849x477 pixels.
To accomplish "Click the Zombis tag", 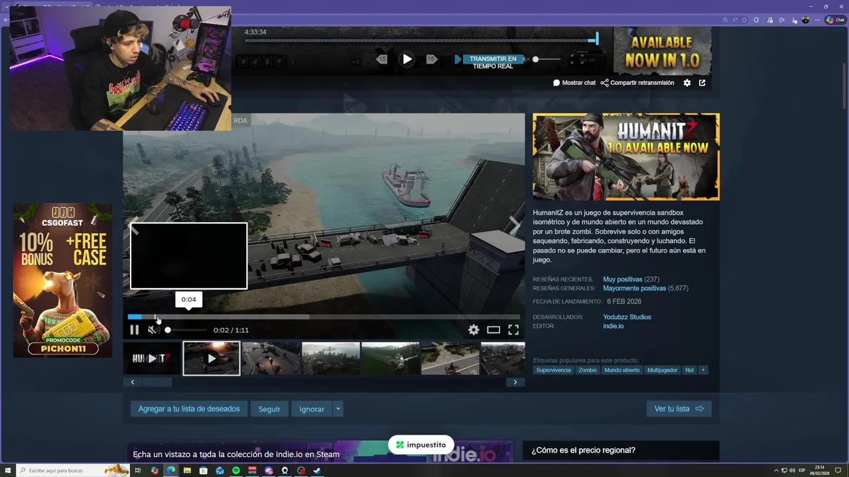I will click(x=588, y=370).
